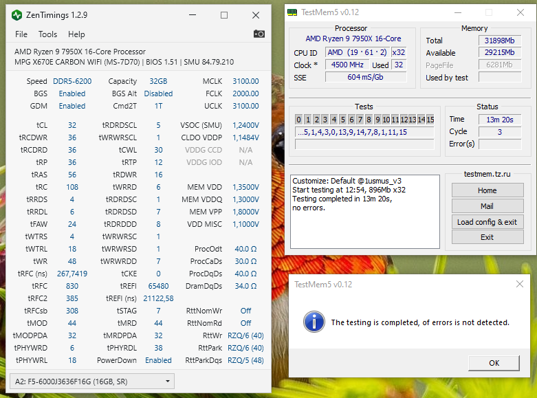This screenshot has width=537, height=398.
Task: Click the Cycle count field
Action: click(500, 132)
